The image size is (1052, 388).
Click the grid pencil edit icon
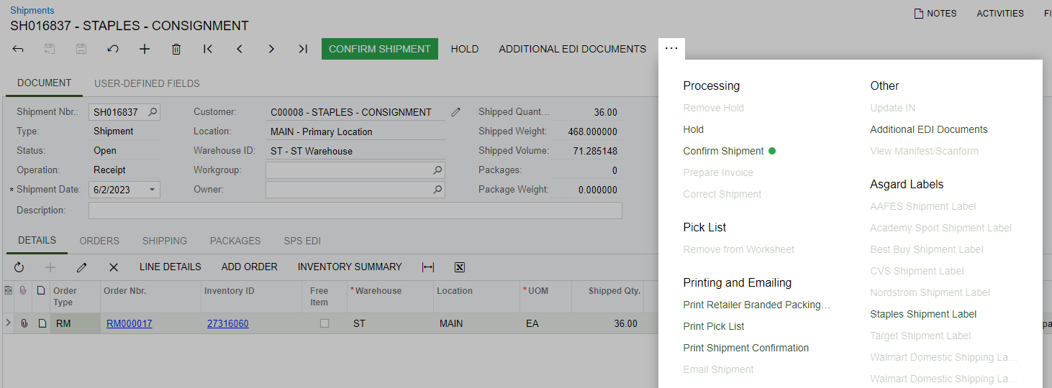tap(82, 267)
